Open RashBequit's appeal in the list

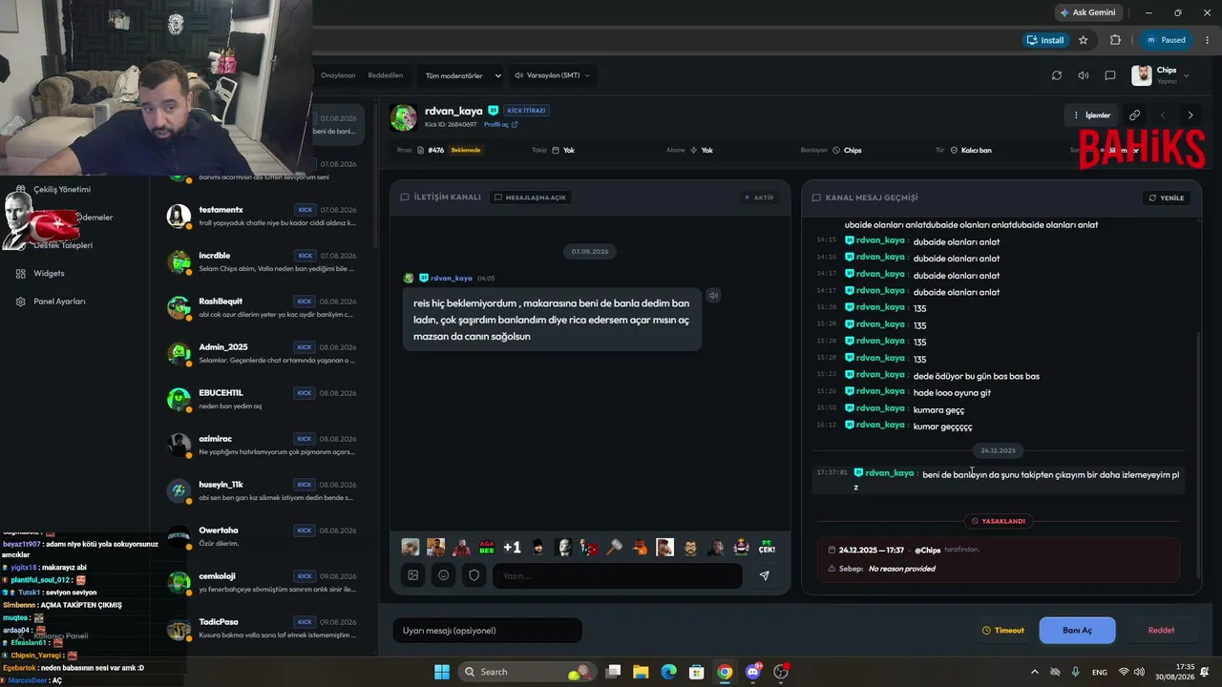pos(263,308)
